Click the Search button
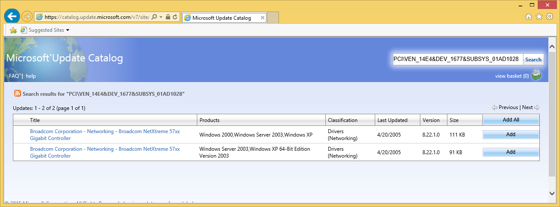 point(533,60)
